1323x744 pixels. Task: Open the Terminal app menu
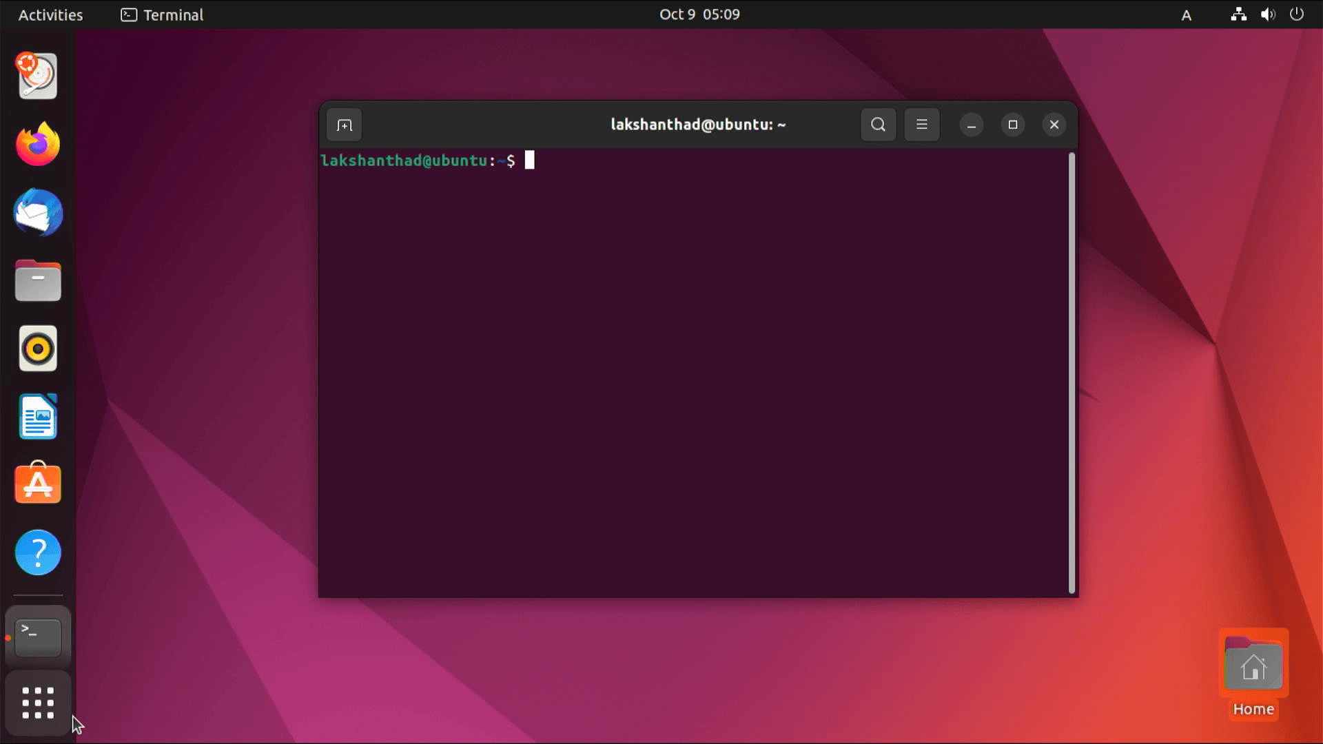[x=163, y=14]
